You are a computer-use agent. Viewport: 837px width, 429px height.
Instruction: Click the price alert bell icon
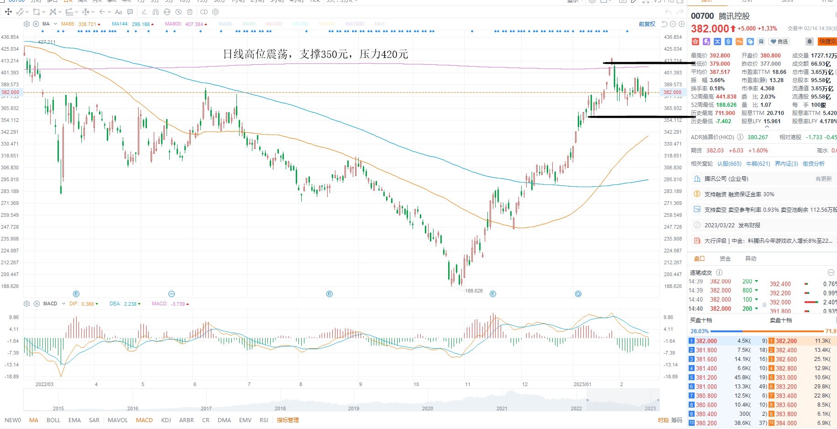(810, 42)
